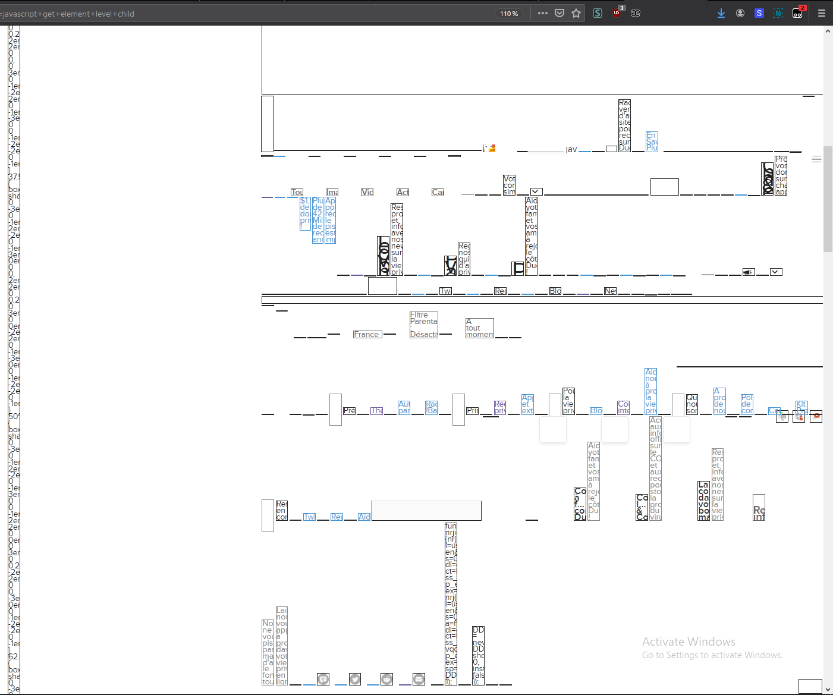This screenshot has width=833, height=695.
Task: Click the Twitter share icon
Action: [355, 679]
